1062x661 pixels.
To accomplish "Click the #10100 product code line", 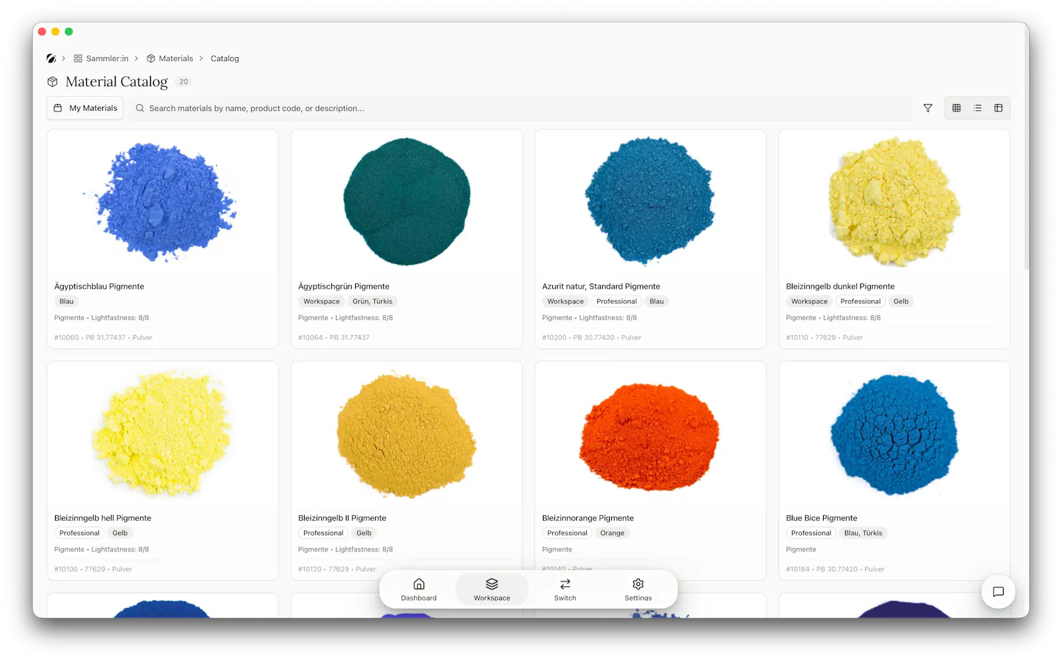I will [x=93, y=569].
